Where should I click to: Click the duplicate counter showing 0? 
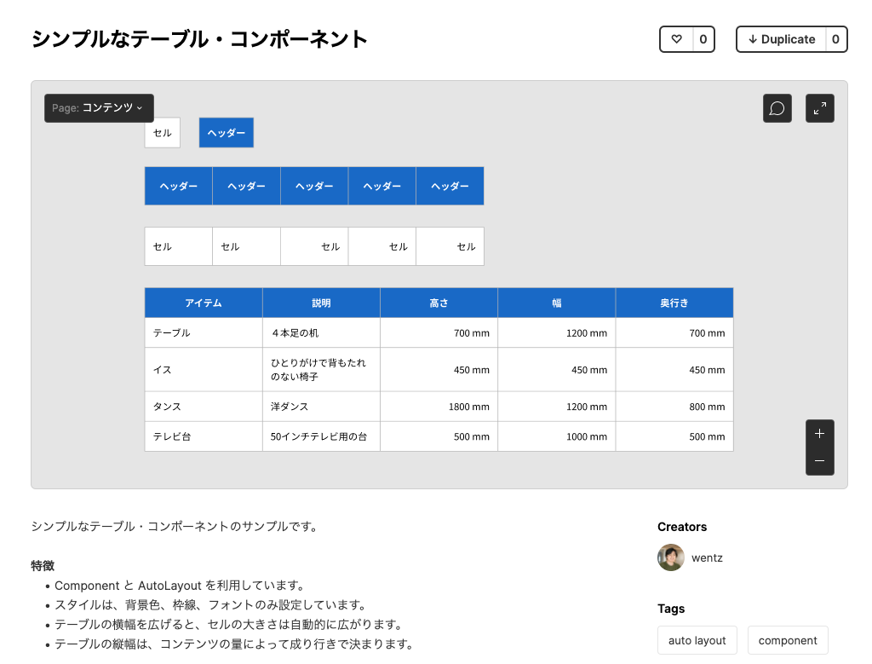[835, 39]
